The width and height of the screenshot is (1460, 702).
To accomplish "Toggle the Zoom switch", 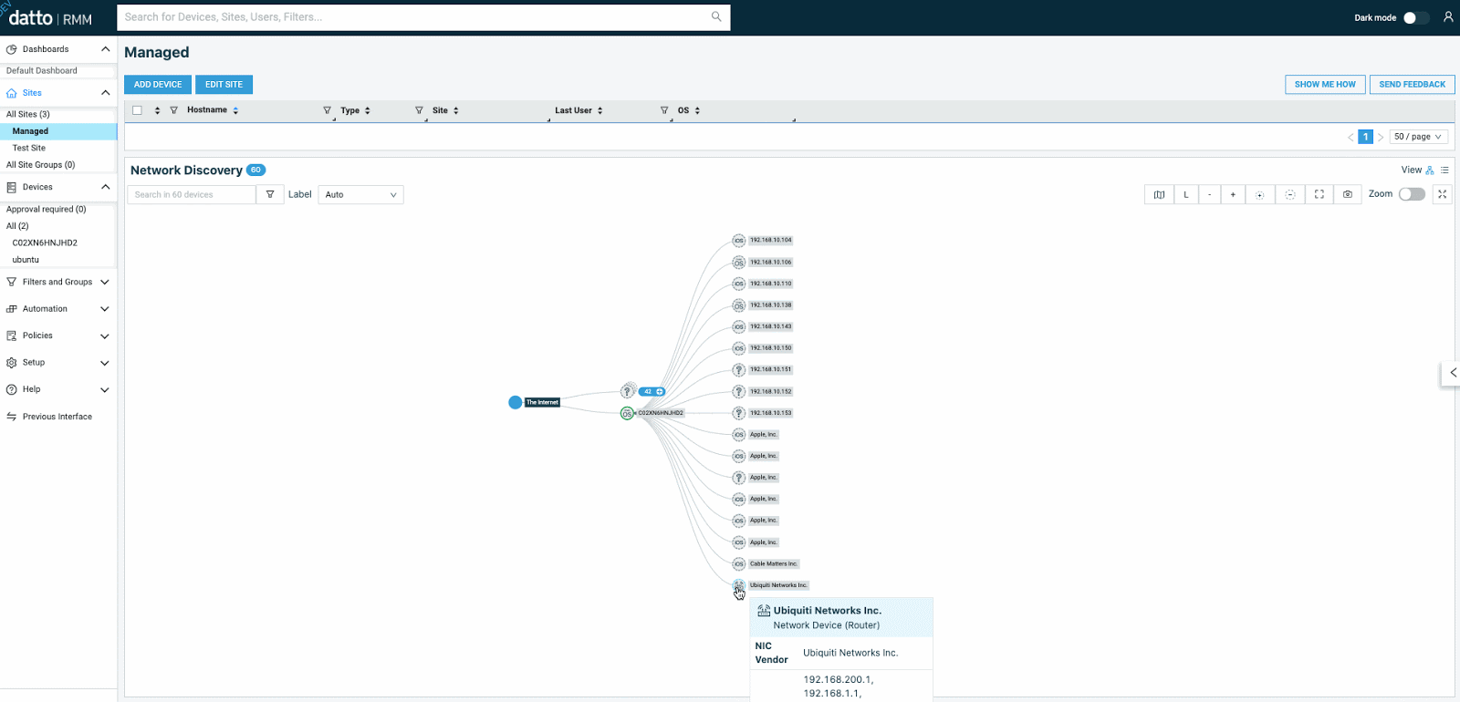I will click(x=1412, y=194).
